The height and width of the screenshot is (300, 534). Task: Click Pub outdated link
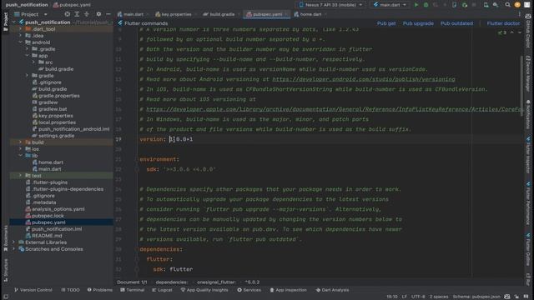point(456,23)
